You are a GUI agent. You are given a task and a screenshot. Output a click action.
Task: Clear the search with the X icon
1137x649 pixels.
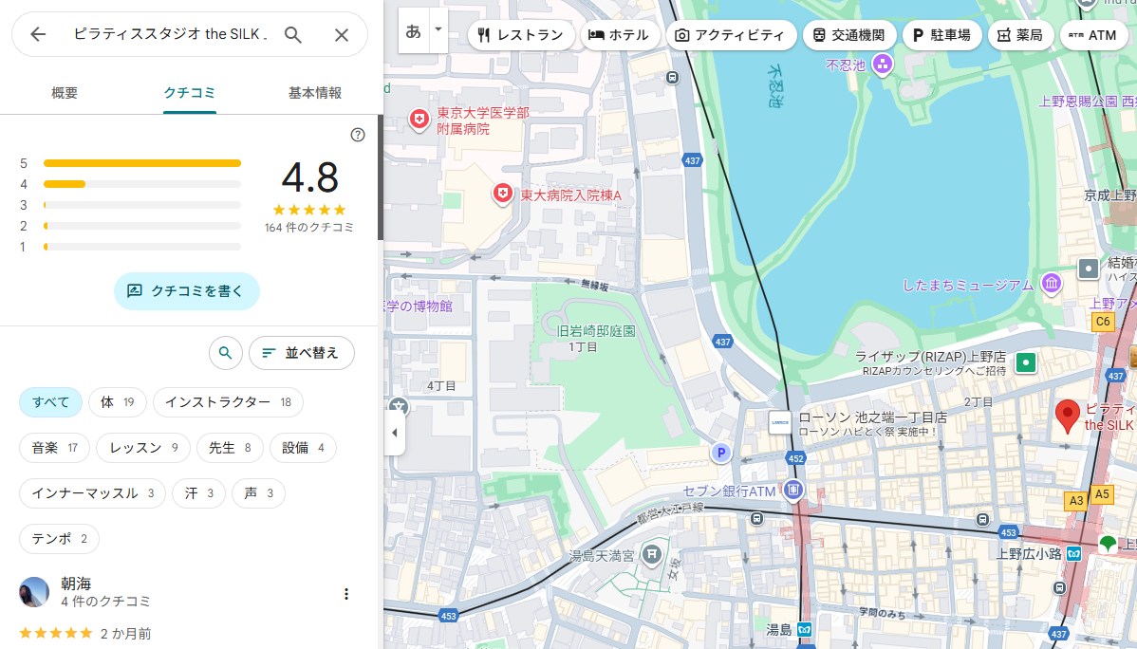coord(342,35)
